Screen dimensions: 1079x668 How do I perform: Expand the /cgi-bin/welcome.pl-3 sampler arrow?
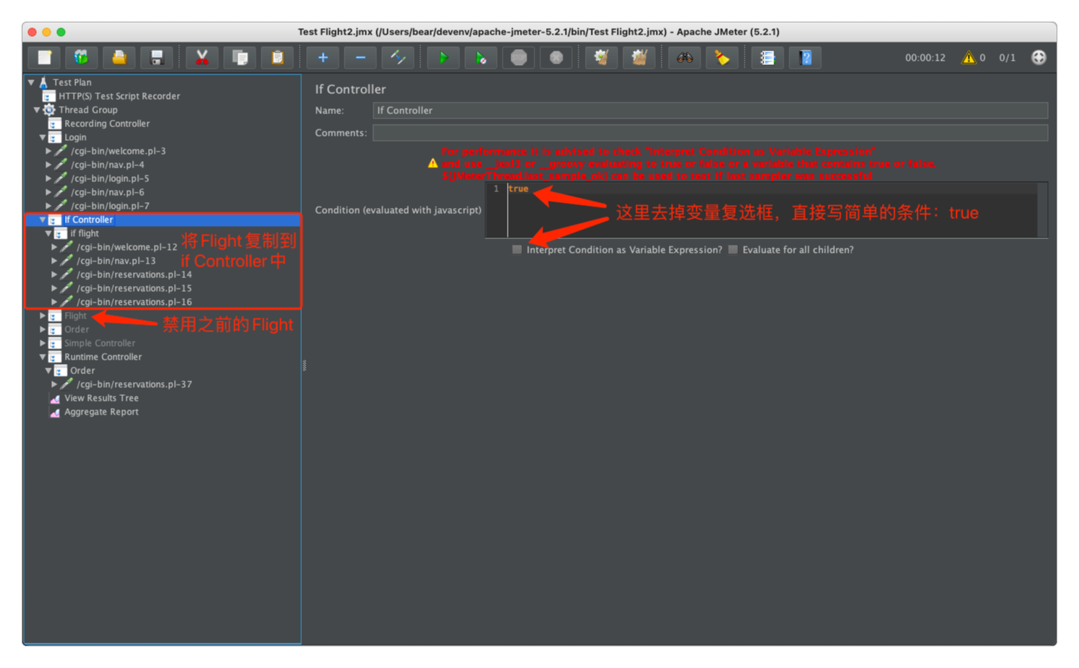click(48, 151)
